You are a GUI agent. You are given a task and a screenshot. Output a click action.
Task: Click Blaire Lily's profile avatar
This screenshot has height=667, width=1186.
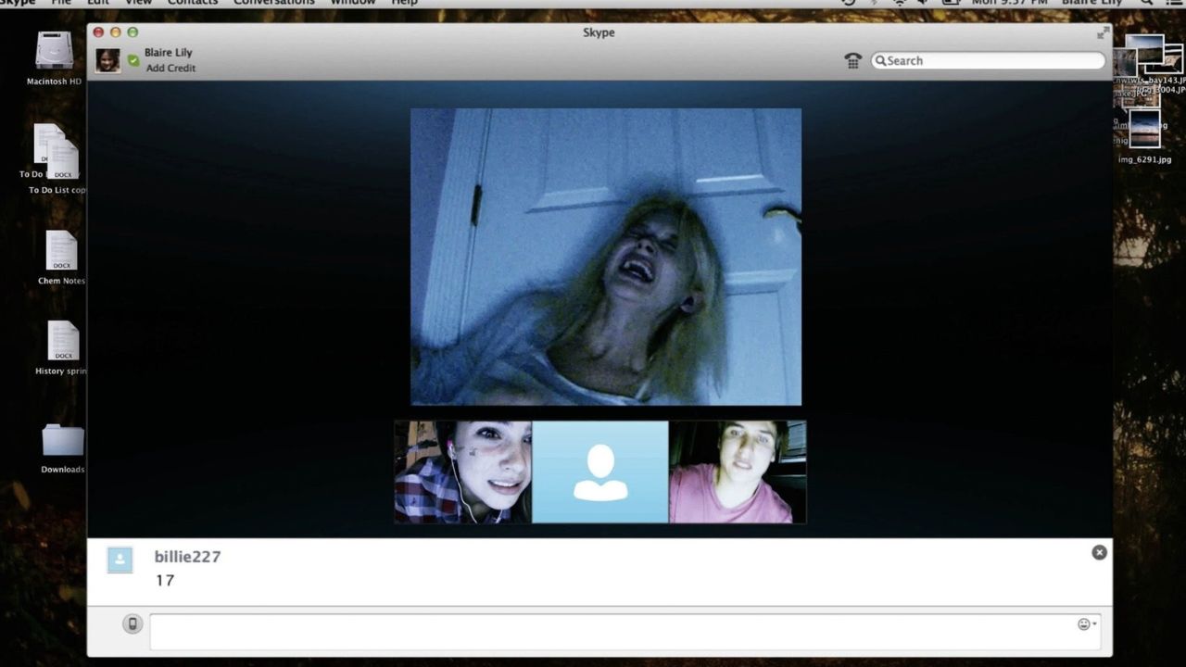click(107, 60)
